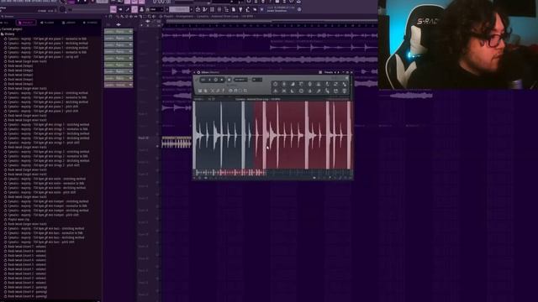The height and width of the screenshot is (302, 538).
Task: Go to previous Edison preset arrow
Action: pos(335,72)
